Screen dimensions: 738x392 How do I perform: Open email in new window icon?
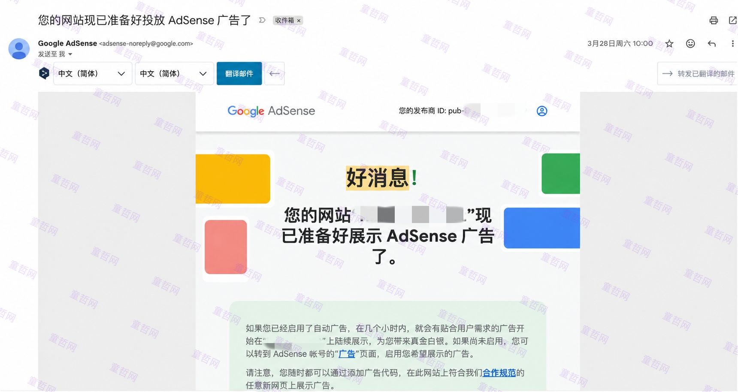[x=733, y=20]
